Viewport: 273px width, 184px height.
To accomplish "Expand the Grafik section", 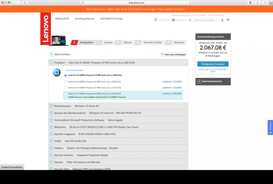I will pyautogui.click(x=51, y=141).
